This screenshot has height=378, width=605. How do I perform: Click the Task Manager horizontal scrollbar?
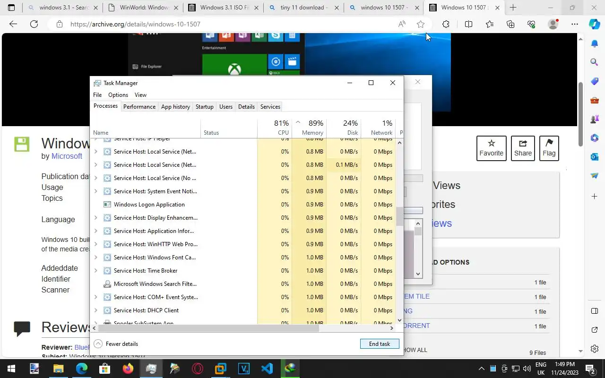pyautogui.click(x=208, y=328)
